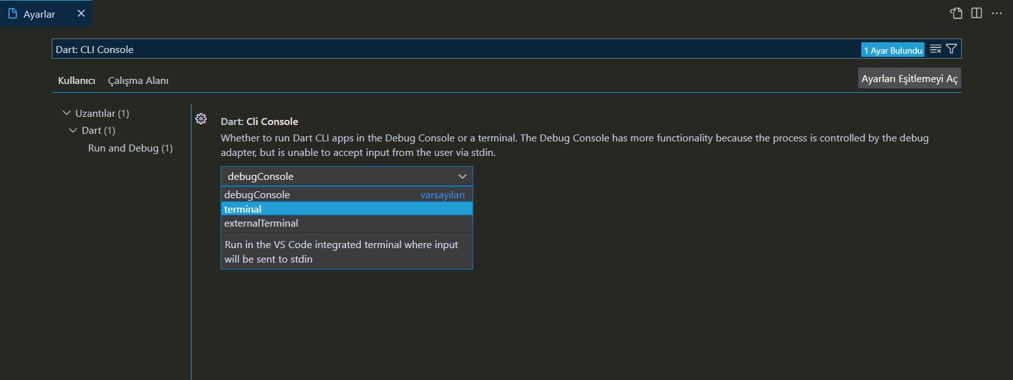Choose the terminal option
The width and height of the screenshot is (1013, 380).
(346, 209)
